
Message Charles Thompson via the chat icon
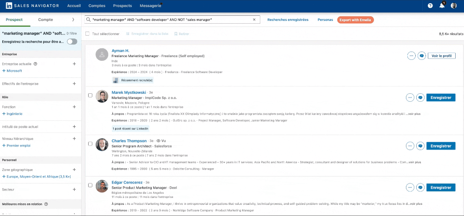pyautogui.click(x=420, y=146)
